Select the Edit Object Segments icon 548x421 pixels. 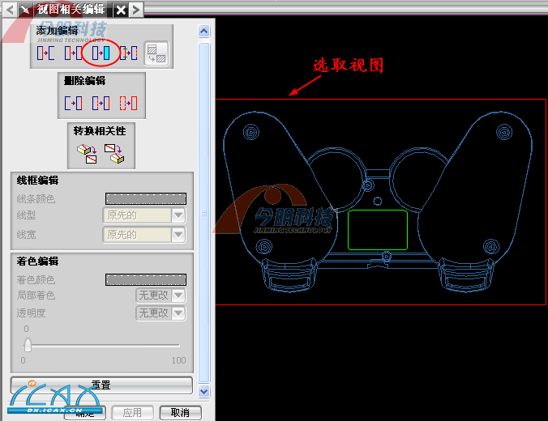click(128, 53)
